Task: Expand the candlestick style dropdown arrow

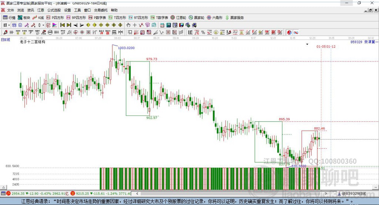Action: point(43,25)
